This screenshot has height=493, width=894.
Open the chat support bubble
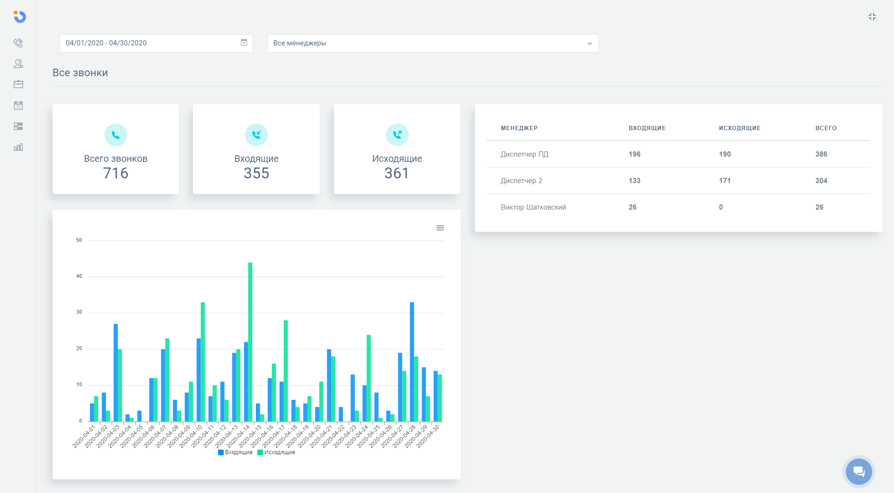click(859, 471)
